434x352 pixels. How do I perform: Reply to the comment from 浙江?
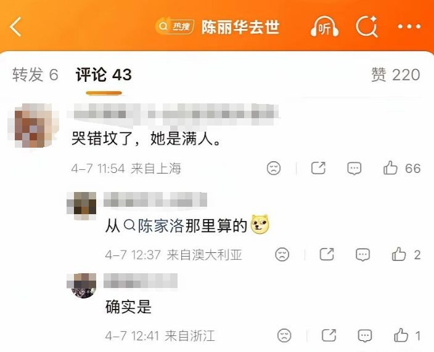tap(365, 336)
